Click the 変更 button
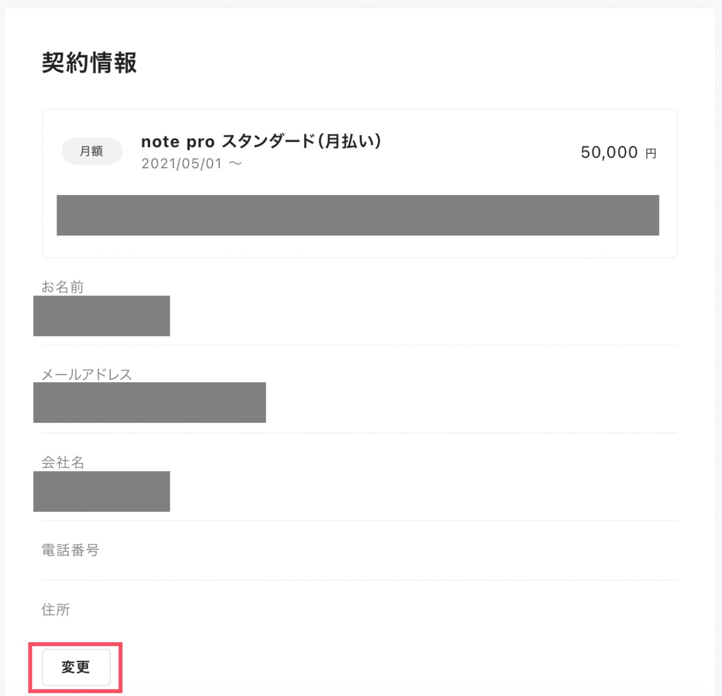The image size is (722, 696). (x=76, y=667)
